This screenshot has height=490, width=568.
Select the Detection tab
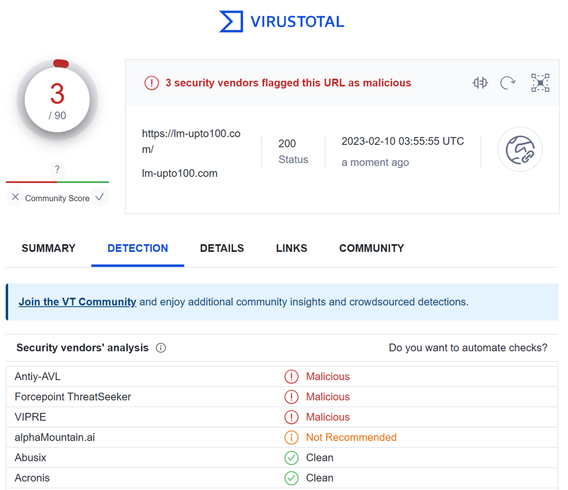[138, 248]
